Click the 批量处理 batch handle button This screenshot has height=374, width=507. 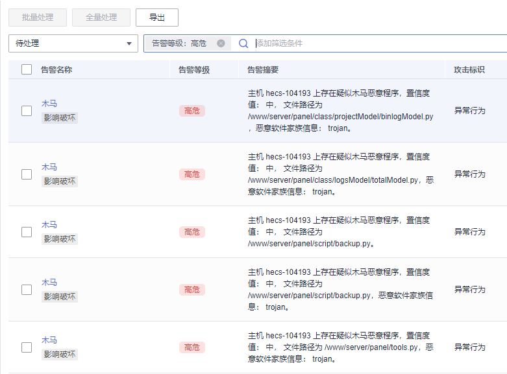(x=38, y=18)
